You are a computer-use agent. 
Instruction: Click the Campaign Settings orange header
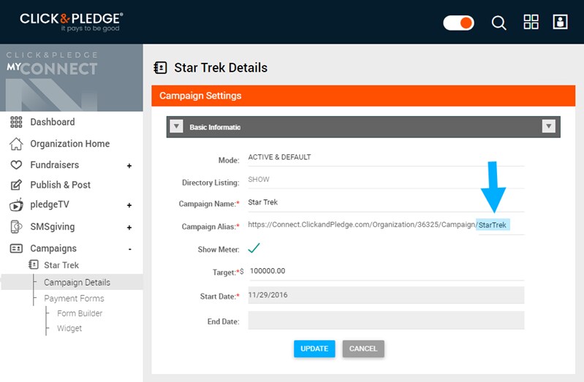tap(363, 96)
